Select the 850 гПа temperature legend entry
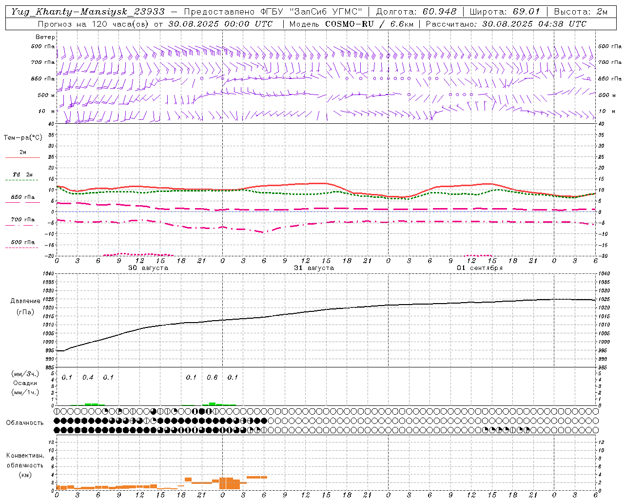624x499 pixels. [22, 199]
